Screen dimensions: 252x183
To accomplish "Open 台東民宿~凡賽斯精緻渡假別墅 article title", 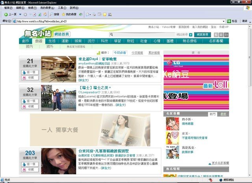I will [104, 151].
